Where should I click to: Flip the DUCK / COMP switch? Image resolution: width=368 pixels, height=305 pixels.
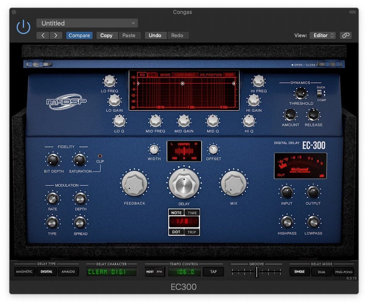tap(319, 94)
